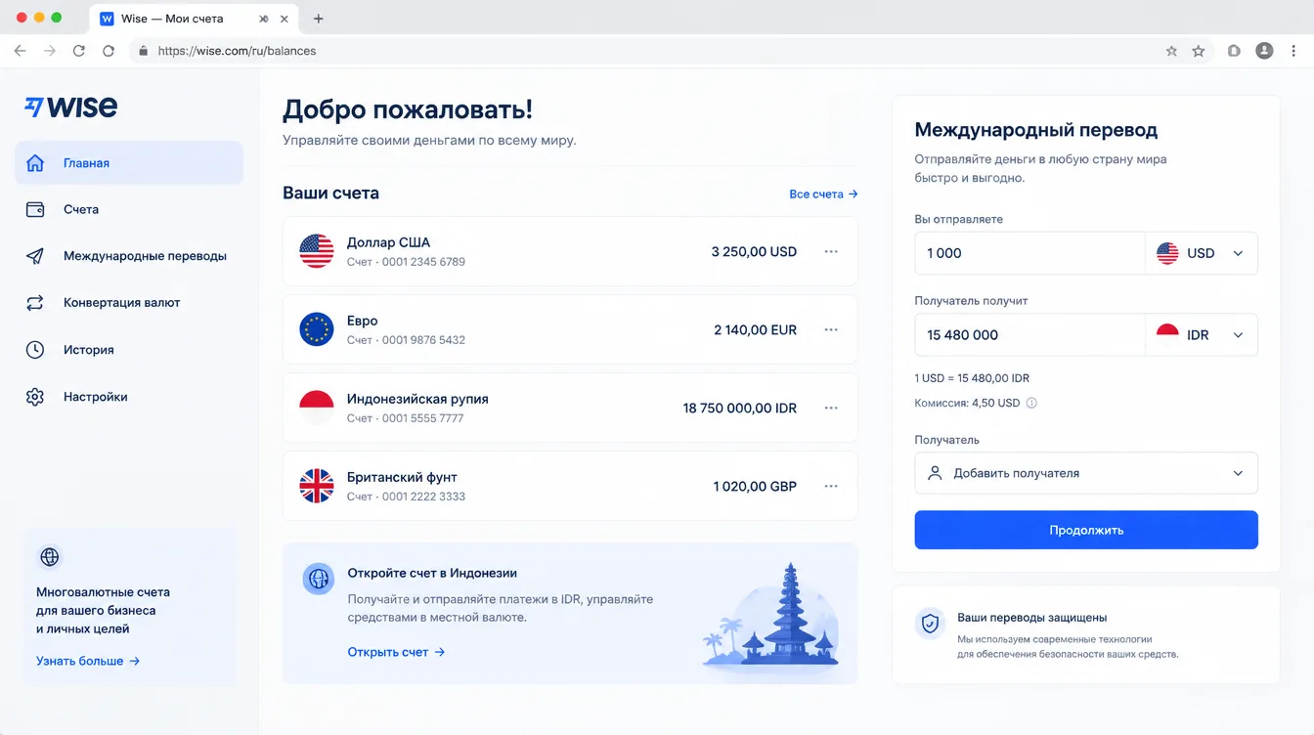Click the US flag on the Доллар США account
This screenshot has height=735, width=1314.
pyautogui.click(x=317, y=251)
